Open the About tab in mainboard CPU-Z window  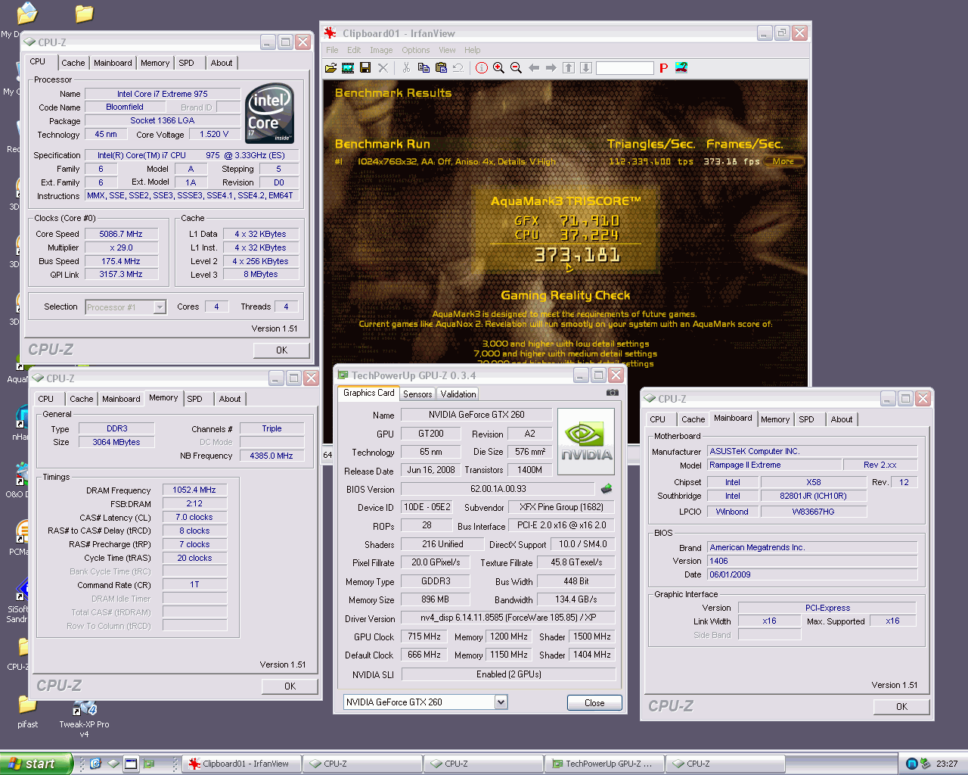coord(842,419)
